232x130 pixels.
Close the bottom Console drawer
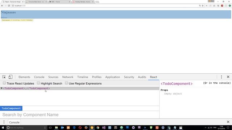tap(228, 122)
